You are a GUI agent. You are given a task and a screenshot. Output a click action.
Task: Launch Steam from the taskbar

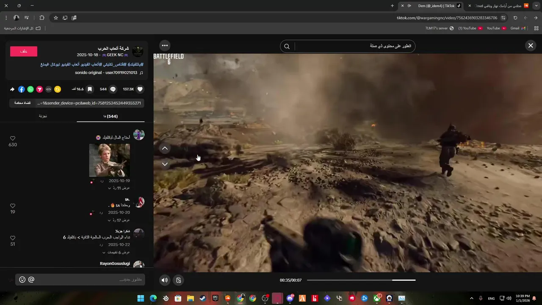[203, 298]
